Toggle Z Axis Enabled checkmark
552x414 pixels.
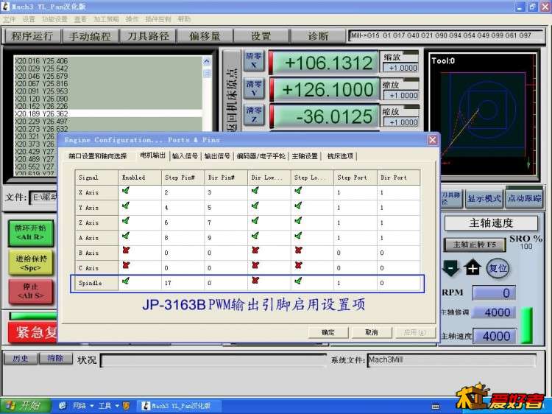click(126, 221)
